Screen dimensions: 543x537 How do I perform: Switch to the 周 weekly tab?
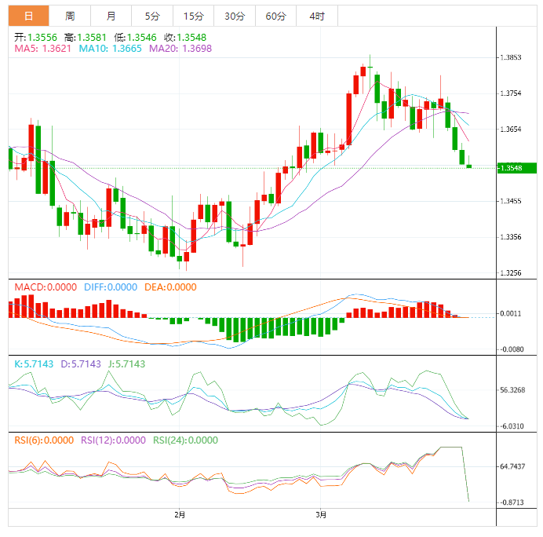[x=70, y=16]
